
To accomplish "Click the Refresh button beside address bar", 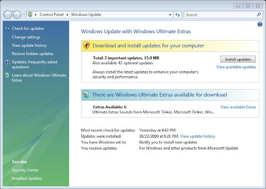I will click(177, 15).
